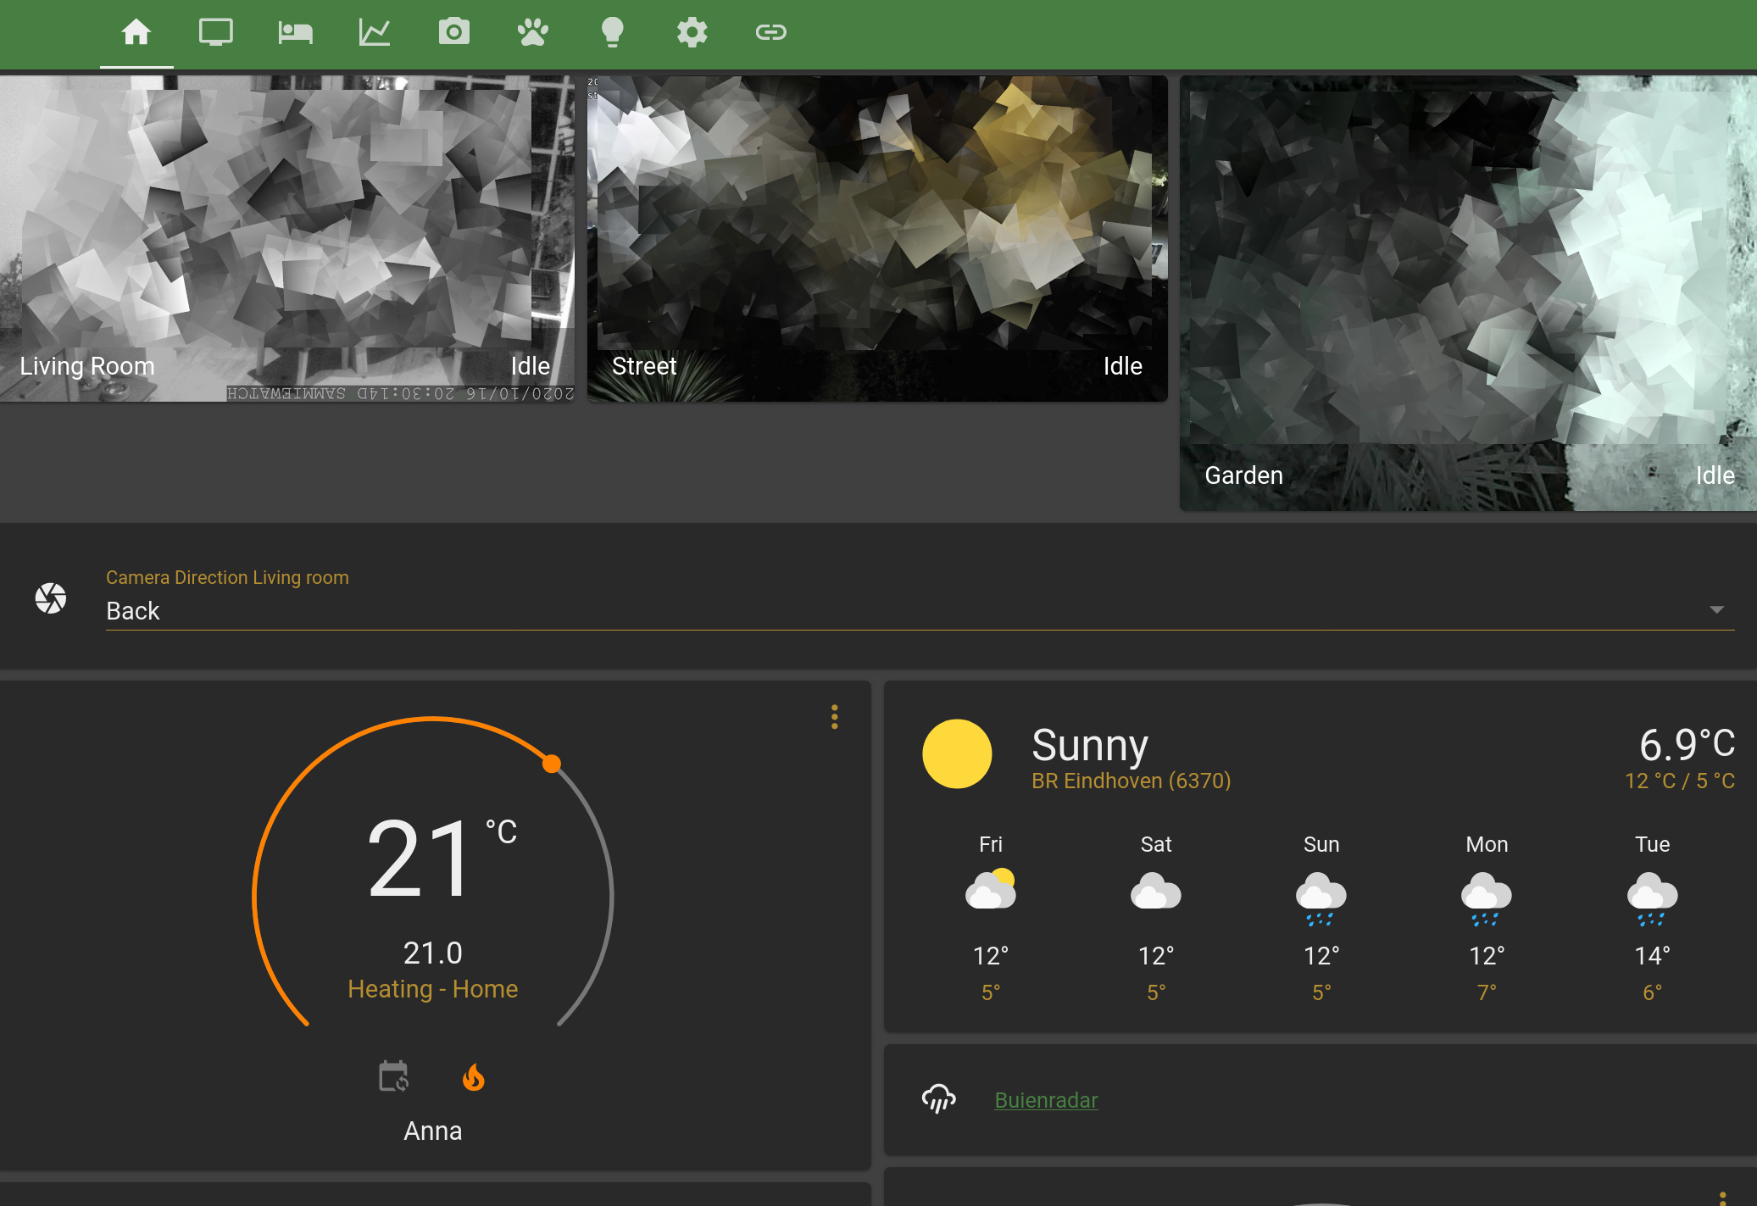Viewport: 1757px width, 1206px height.
Task: Open the chain link tab
Action: tap(770, 33)
